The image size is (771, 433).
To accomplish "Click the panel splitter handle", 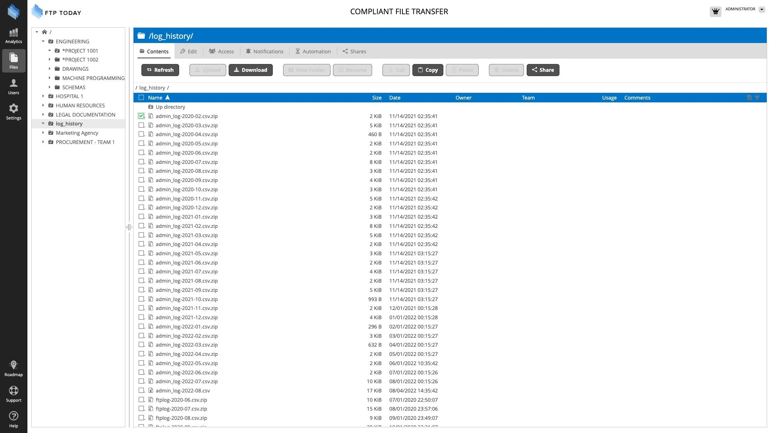I will point(129,227).
